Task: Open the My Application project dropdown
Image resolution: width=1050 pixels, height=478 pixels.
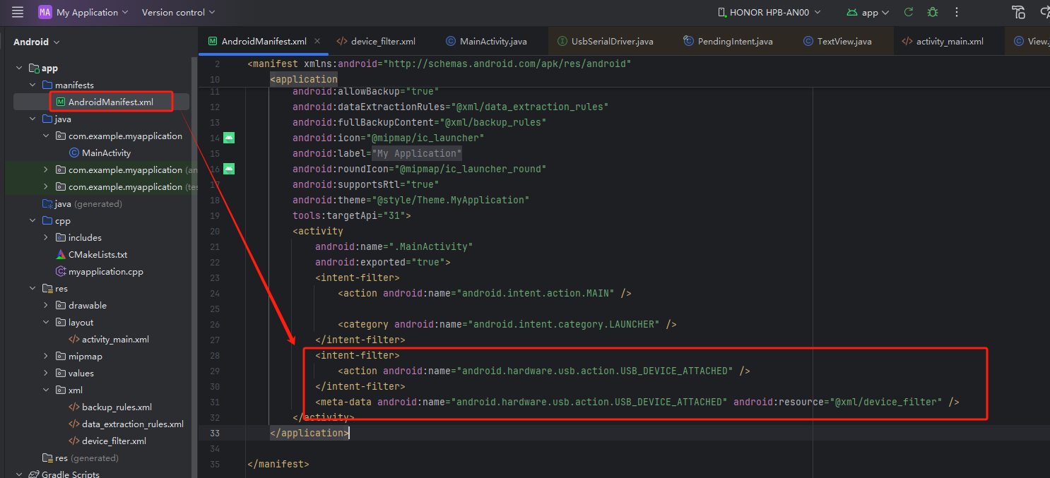Action: point(93,12)
